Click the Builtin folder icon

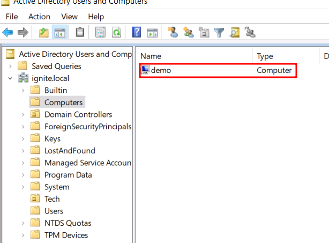click(x=35, y=90)
